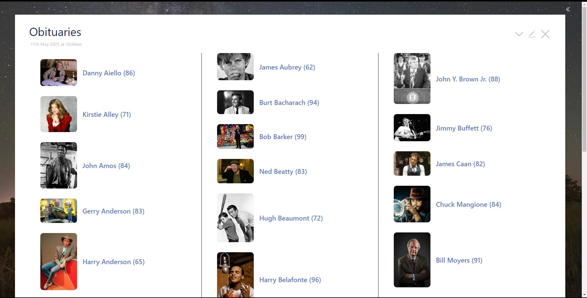This screenshot has width=587, height=298.
Task: Click Burt Bacharach's photo thumbnail
Action: pyautogui.click(x=235, y=102)
